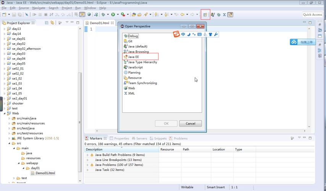Viewport: 326px width, 191px height.
Task: Click the Project Explorer vertical scrollbar
Action: click(80, 115)
